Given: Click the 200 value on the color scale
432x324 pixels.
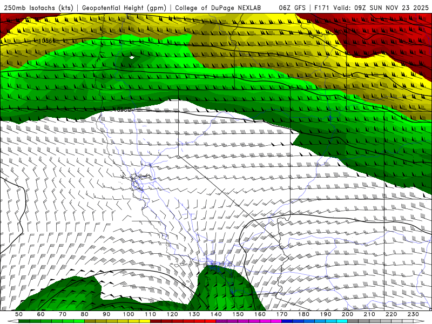Looking at the screenshot, I should pyautogui.click(x=347, y=314).
